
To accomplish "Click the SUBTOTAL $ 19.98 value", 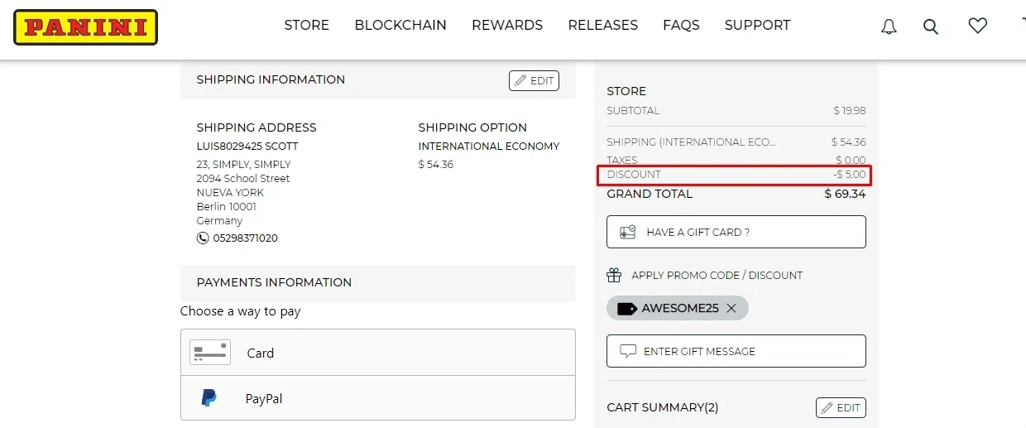I will point(850,111).
